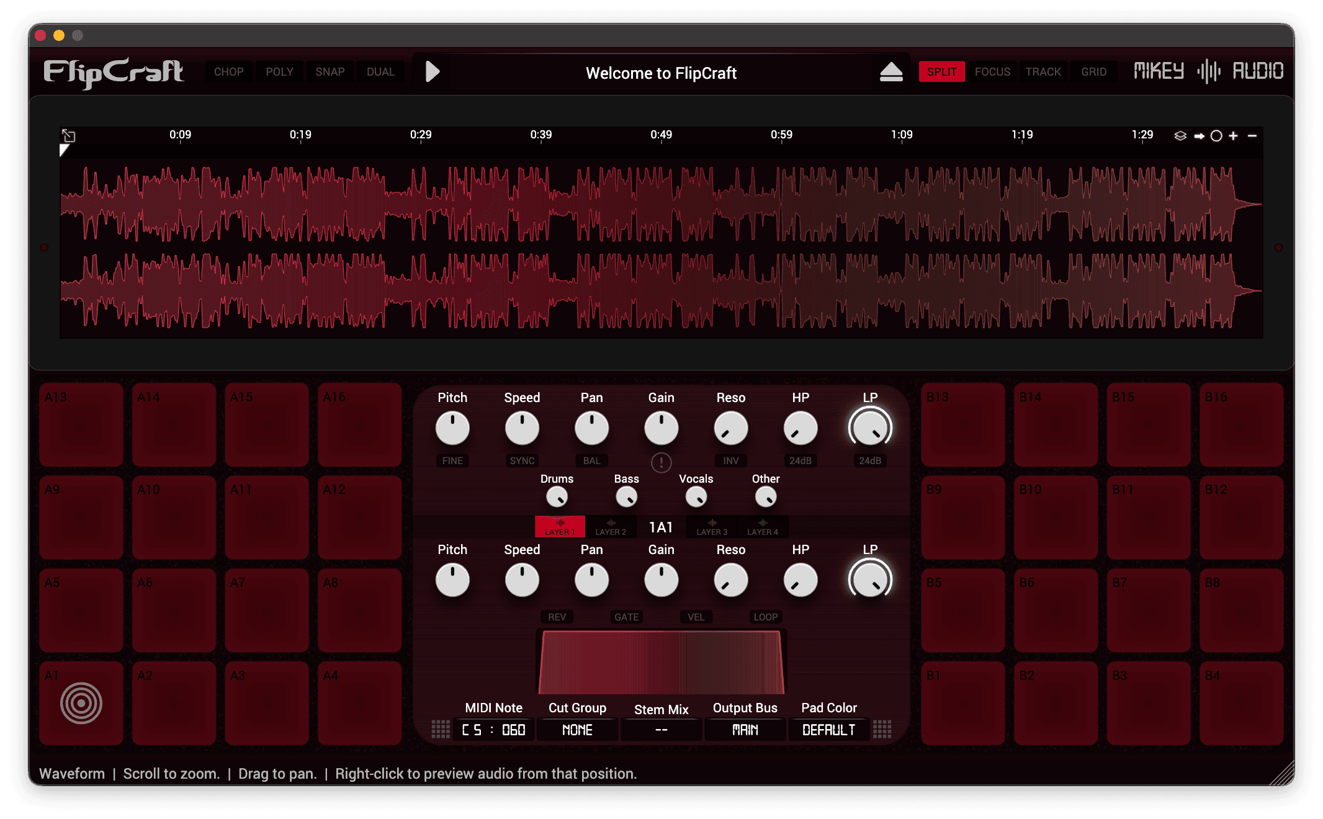The image size is (1323, 819).
Task: Enable the CHOP mode toggle
Action: [x=228, y=72]
